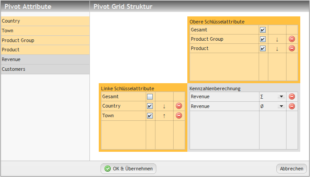Toggle green sort arrow for Product
This screenshot has height=177, width=310.
pyautogui.click(x=277, y=48)
